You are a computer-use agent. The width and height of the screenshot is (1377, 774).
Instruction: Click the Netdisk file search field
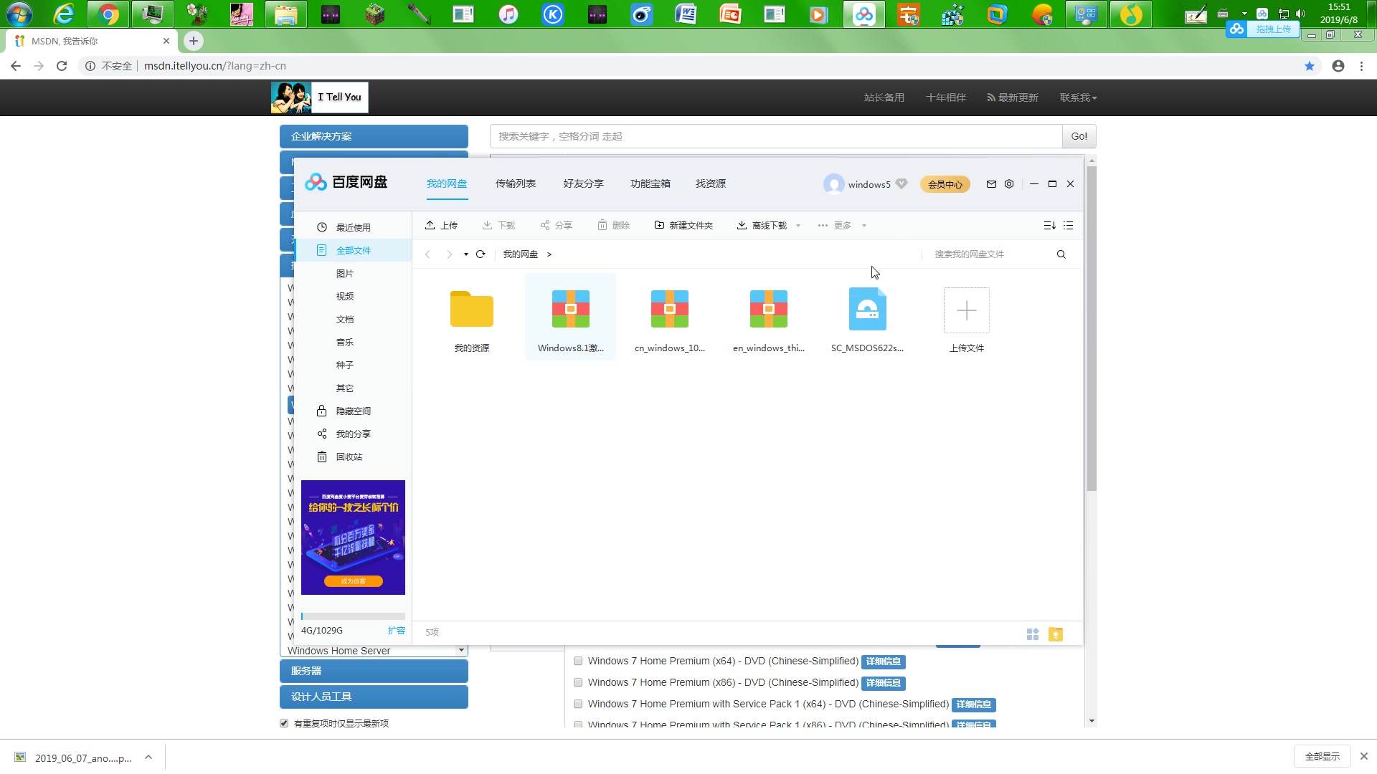990,254
